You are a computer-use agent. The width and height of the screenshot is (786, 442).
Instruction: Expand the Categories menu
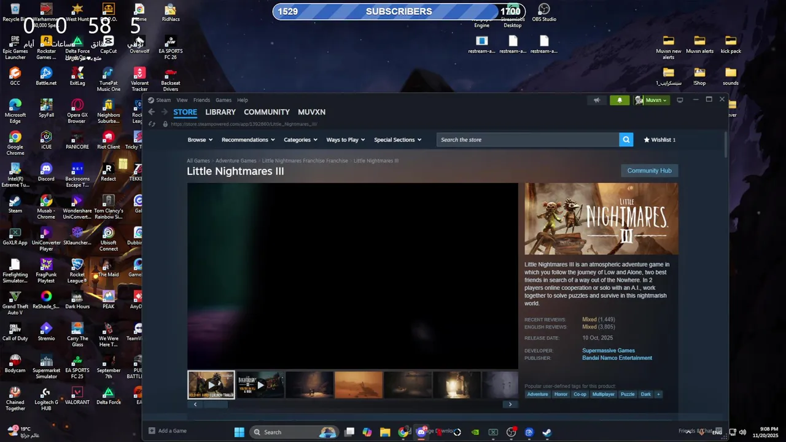(300, 139)
